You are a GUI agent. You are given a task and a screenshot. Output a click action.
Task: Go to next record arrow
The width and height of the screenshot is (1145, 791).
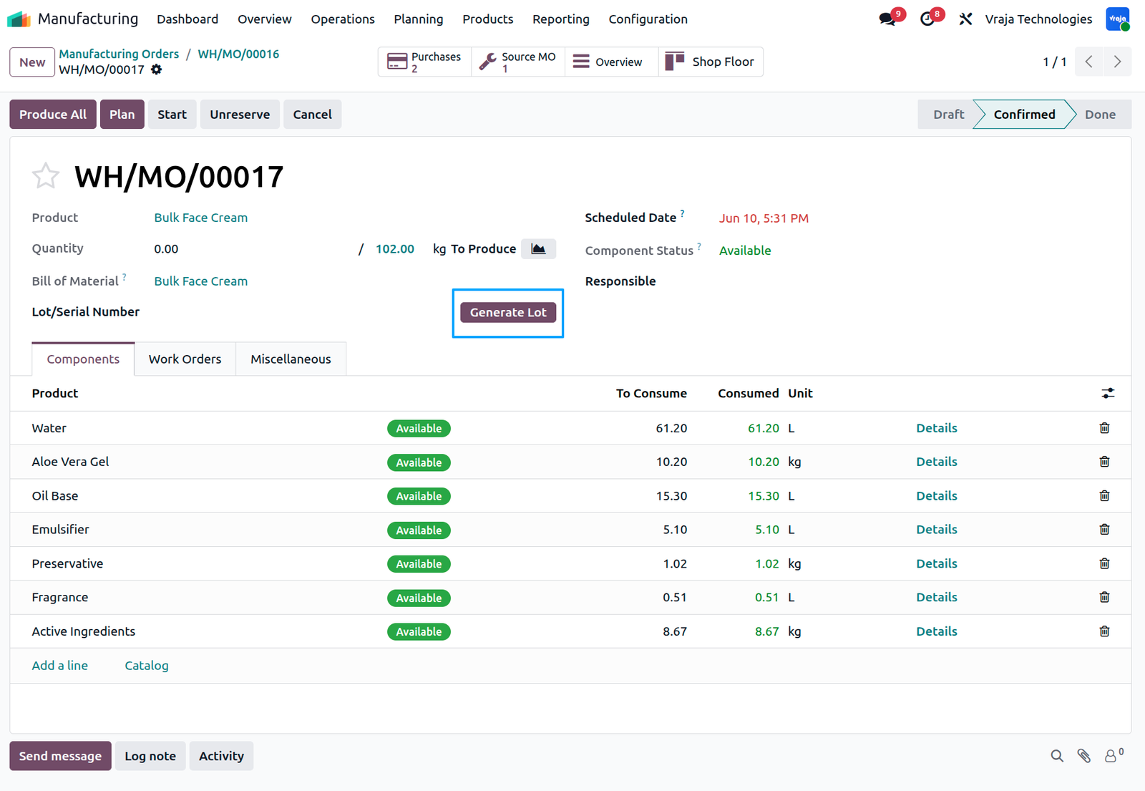1117,62
